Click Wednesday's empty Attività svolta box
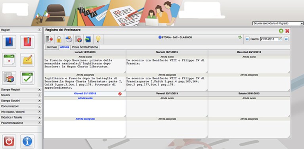This screenshot has height=149, width=304. [249, 66]
